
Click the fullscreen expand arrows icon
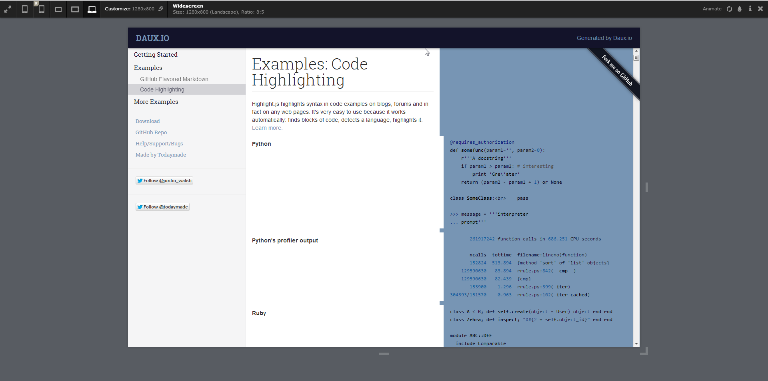click(x=8, y=9)
